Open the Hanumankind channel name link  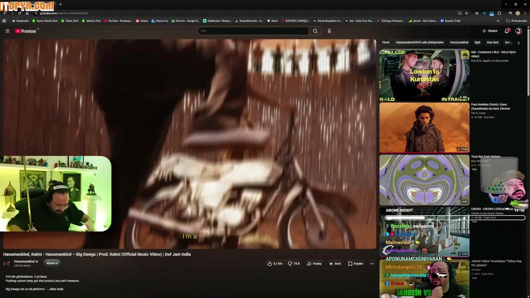(x=24, y=262)
